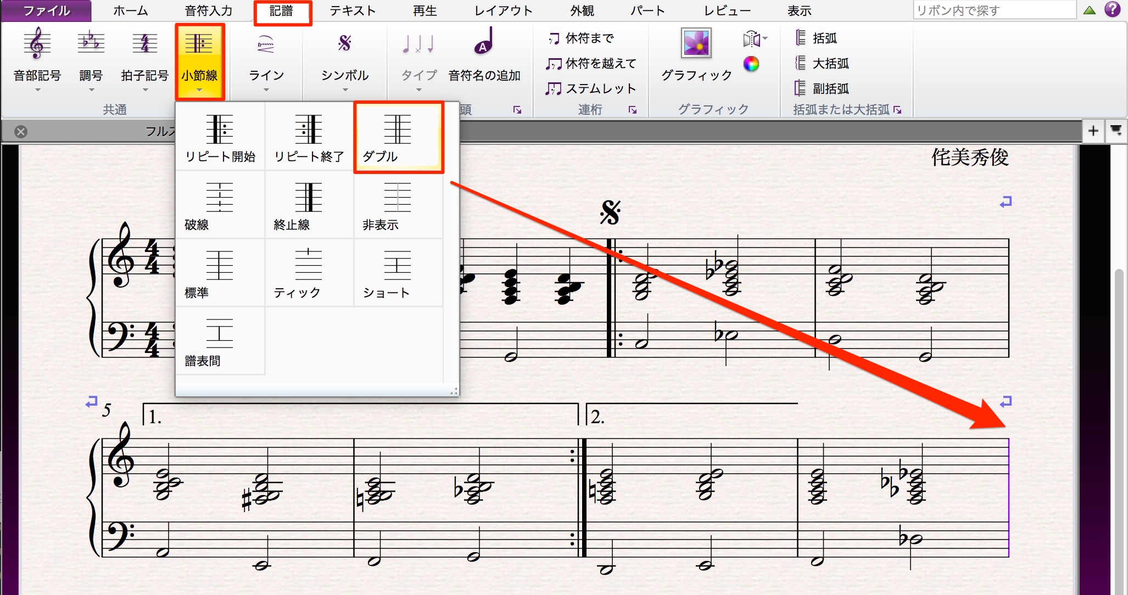Select the second ending bracket 2.

click(x=692, y=414)
